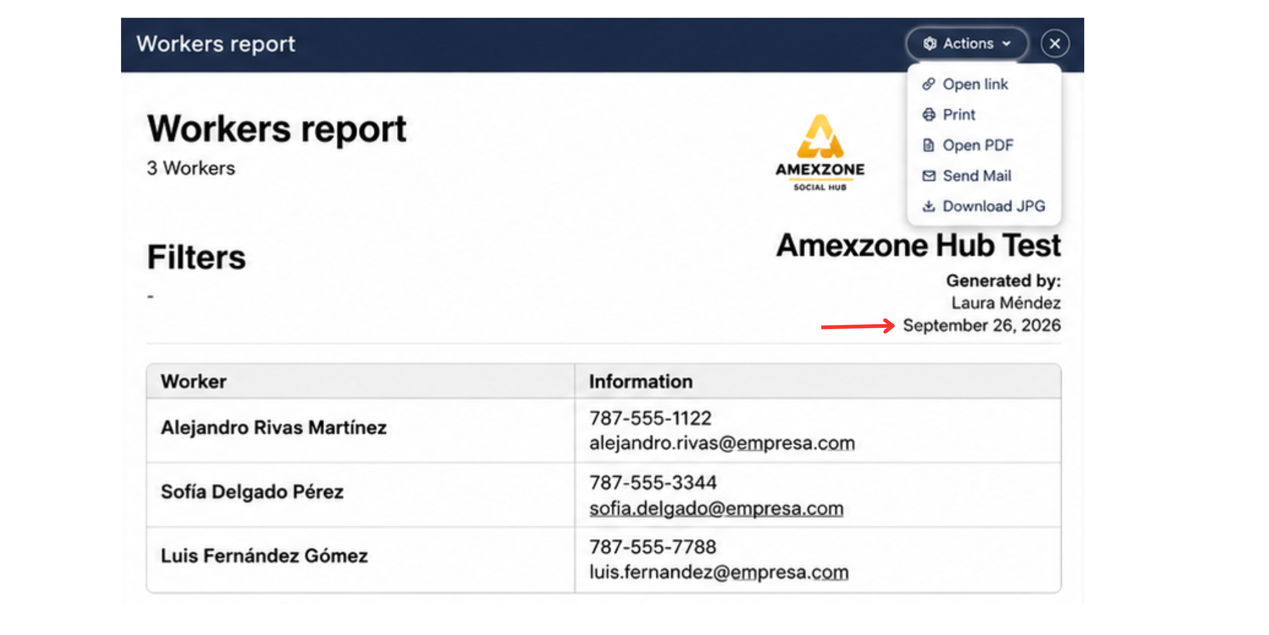Click the envelope icon beside Send Mail
Image resolution: width=1269 pixels, height=635 pixels.
point(929,176)
